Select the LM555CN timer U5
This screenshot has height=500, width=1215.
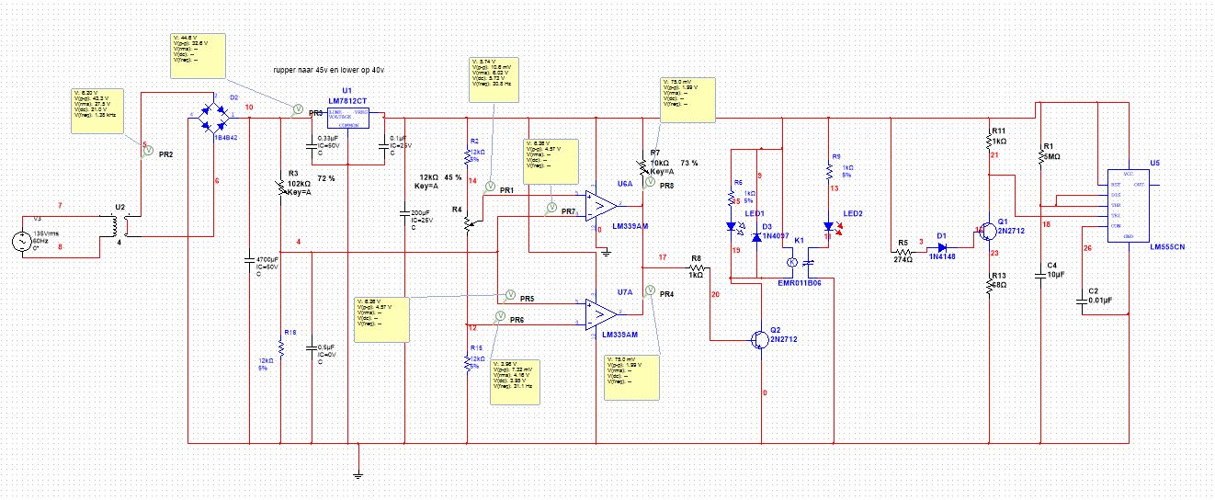(x=1127, y=206)
